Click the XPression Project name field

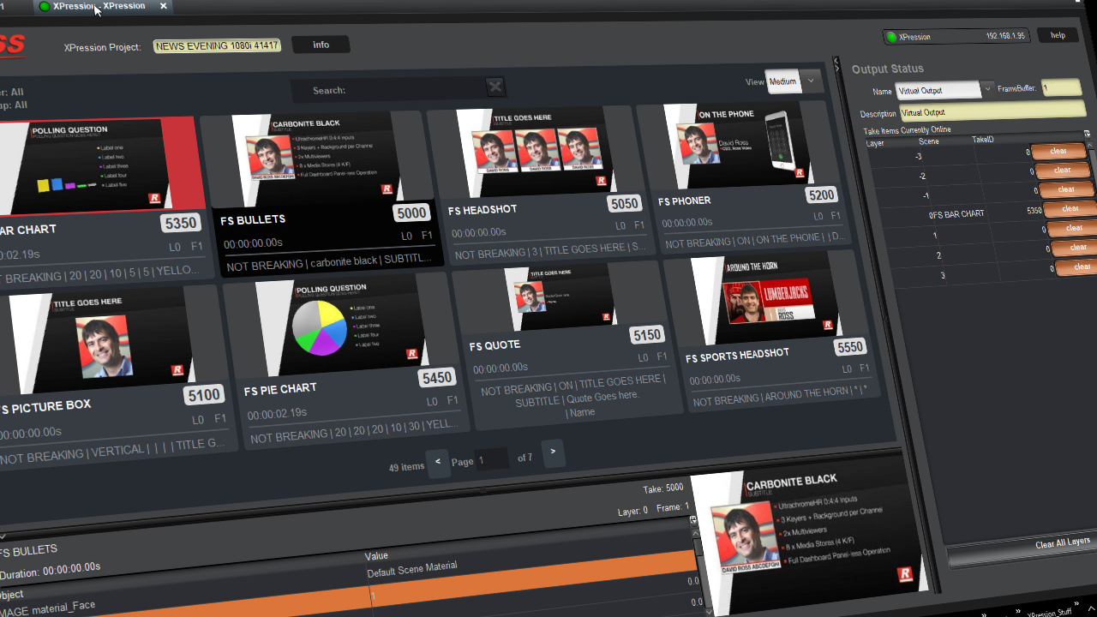pos(217,45)
